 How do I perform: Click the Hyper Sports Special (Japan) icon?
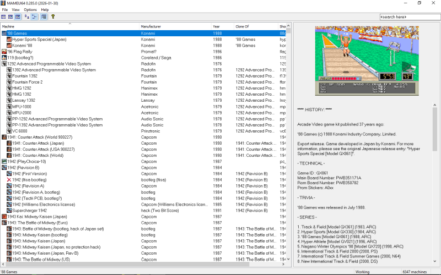click(9, 40)
